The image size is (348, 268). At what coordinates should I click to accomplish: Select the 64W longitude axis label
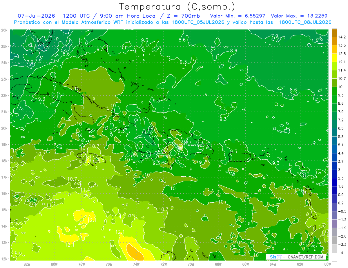click(273, 264)
